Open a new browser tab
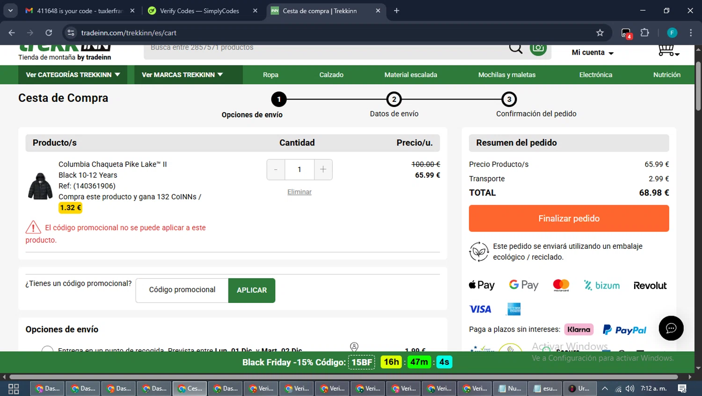The width and height of the screenshot is (702, 396). tap(396, 11)
